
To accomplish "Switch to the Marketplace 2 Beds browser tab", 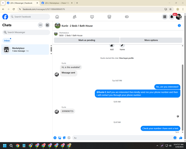I will pyautogui.click(x=57, y=3).
